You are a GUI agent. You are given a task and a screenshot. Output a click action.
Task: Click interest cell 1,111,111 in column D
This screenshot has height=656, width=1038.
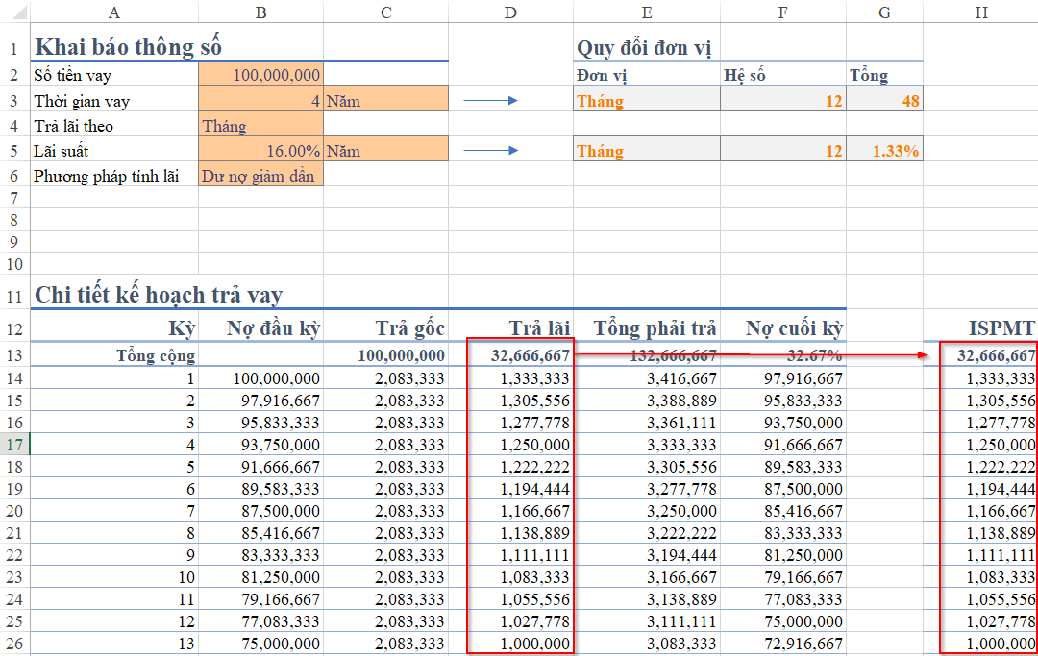(510, 555)
